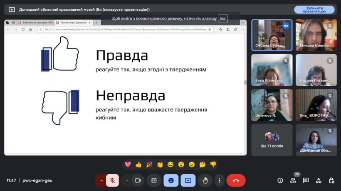The height and width of the screenshot is (191, 341).
Task: Send the thumbs up emoji reaction
Action: [138, 164]
